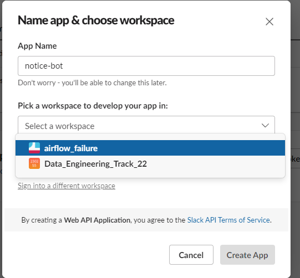Viewport: 300px width, 278px height.
Task: Open Slack API Terms of Service link
Action: [228, 220]
